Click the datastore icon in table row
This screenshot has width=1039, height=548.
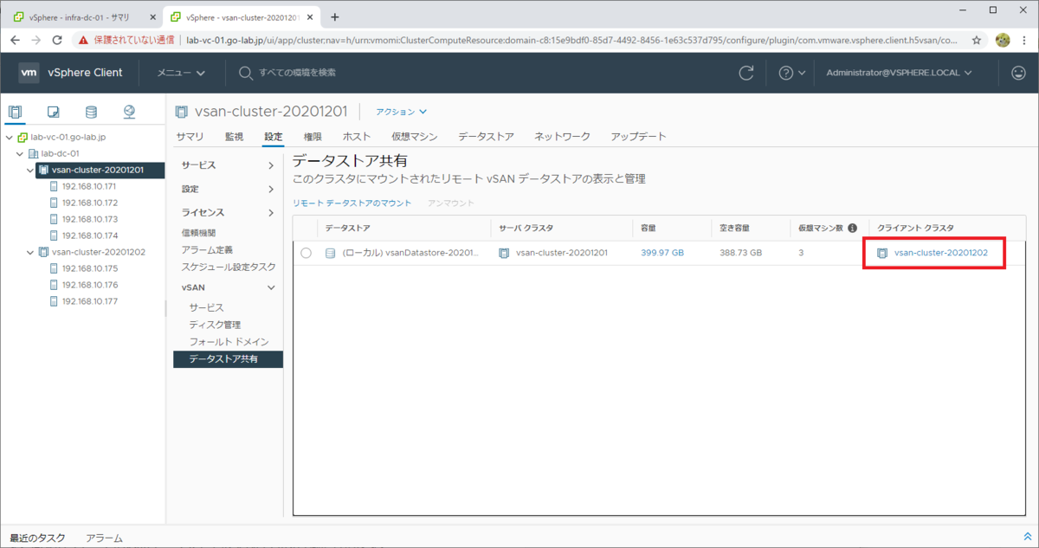tap(329, 253)
